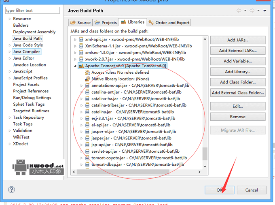Click the jsp-api.jar icon
The width and height of the screenshot is (275, 205).
[87, 145]
